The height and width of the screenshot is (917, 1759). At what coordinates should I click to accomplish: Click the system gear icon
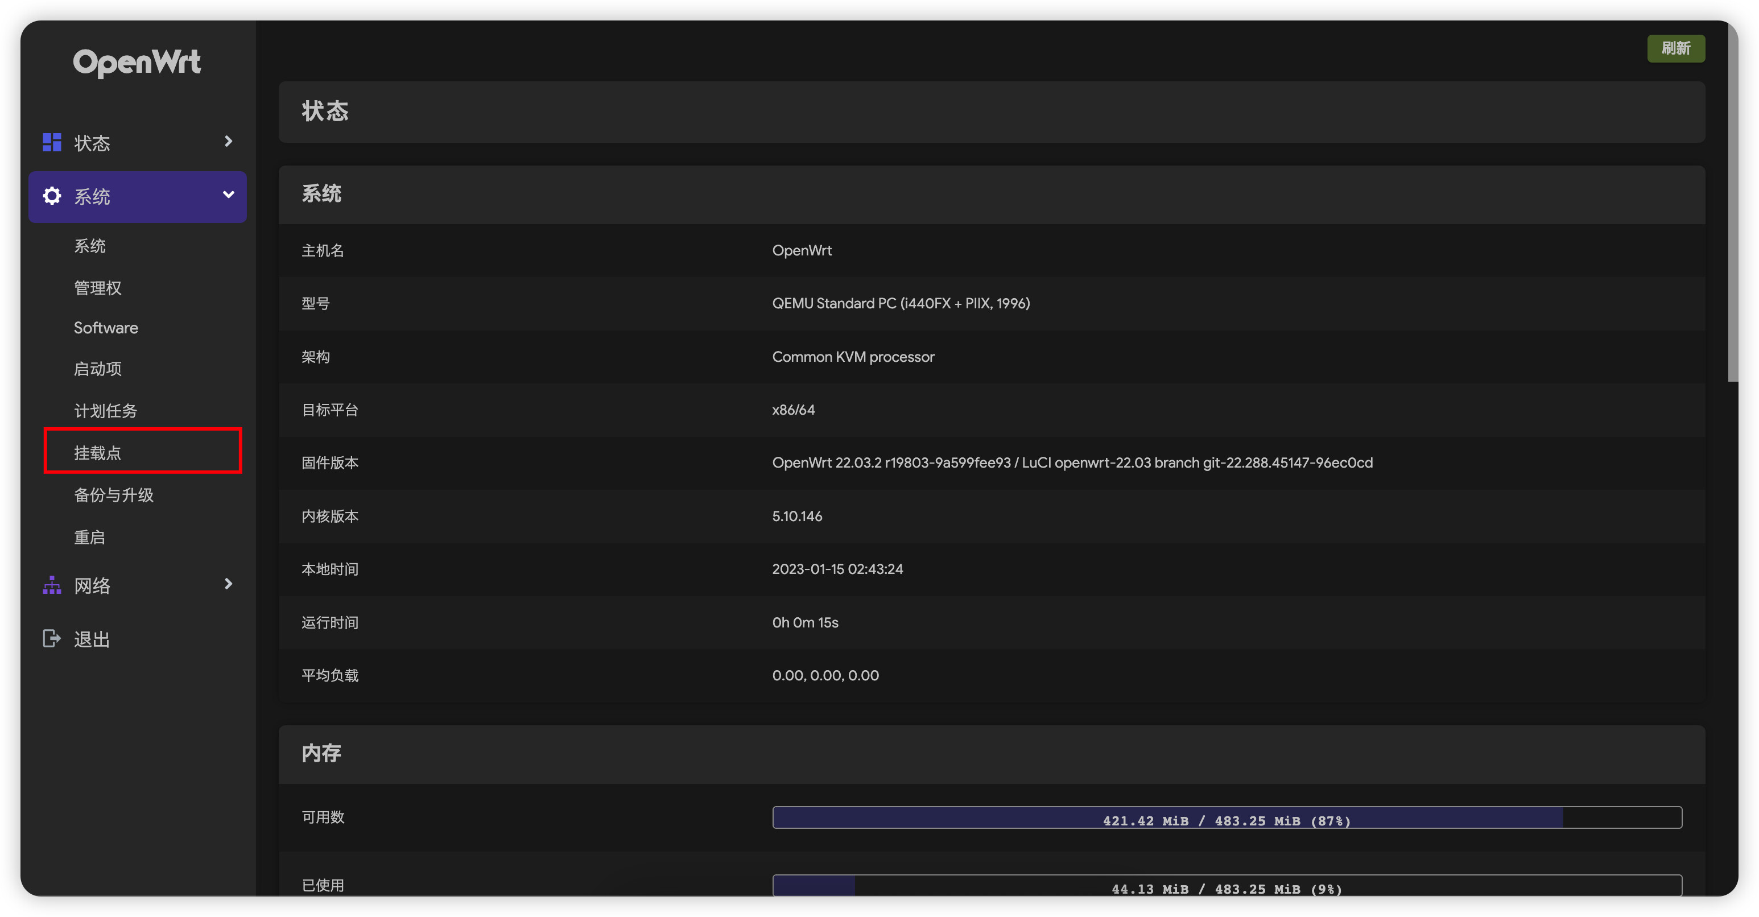tap(52, 196)
